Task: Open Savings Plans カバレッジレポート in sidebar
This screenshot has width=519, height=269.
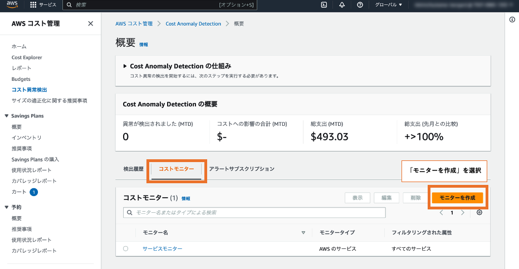Action: 34,180
